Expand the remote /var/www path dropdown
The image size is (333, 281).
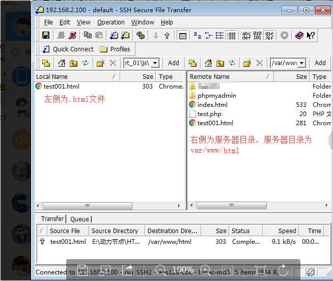coord(302,63)
